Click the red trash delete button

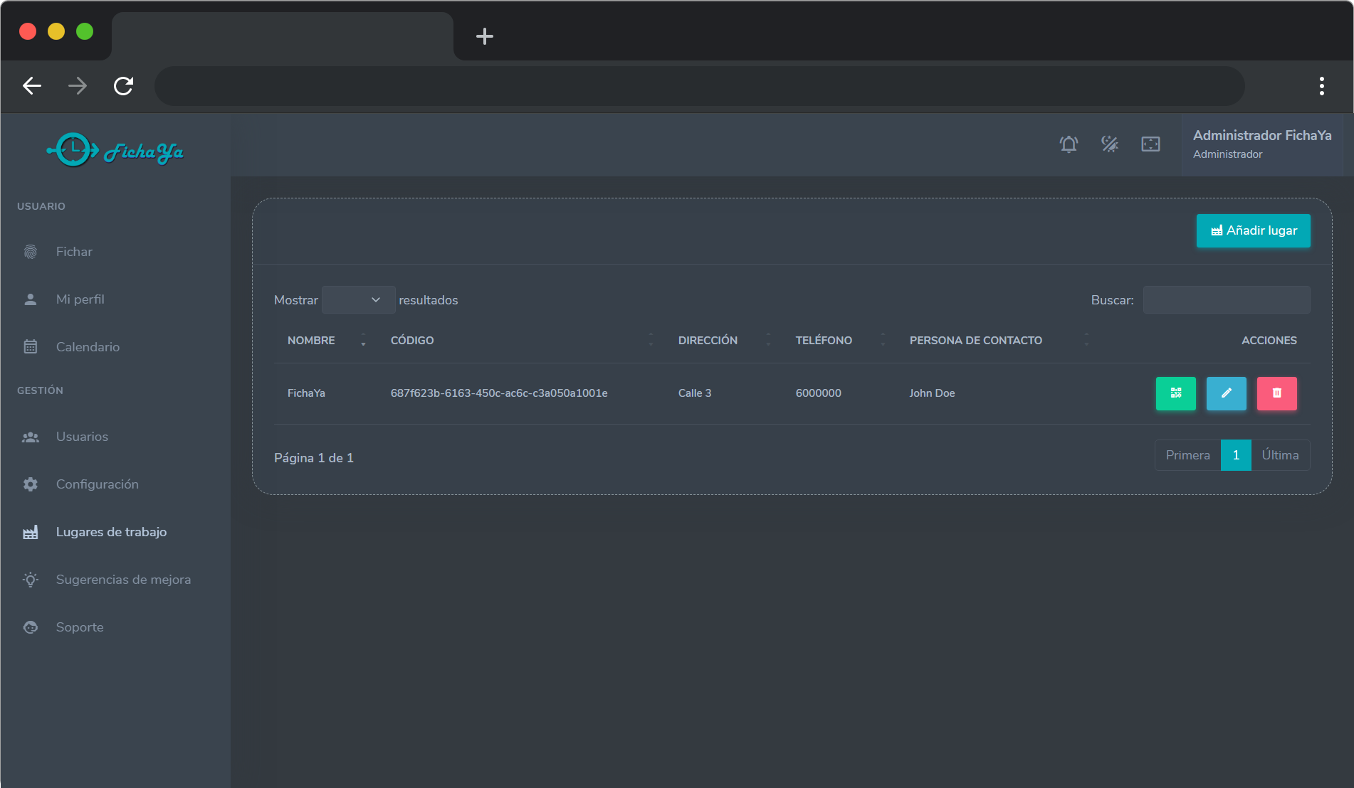pyautogui.click(x=1276, y=393)
